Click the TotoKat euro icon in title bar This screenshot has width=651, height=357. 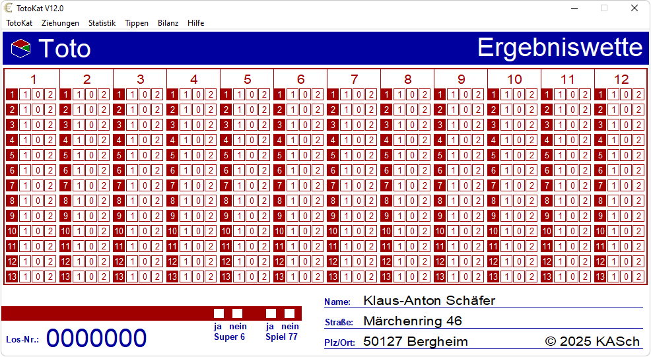(8, 8)
